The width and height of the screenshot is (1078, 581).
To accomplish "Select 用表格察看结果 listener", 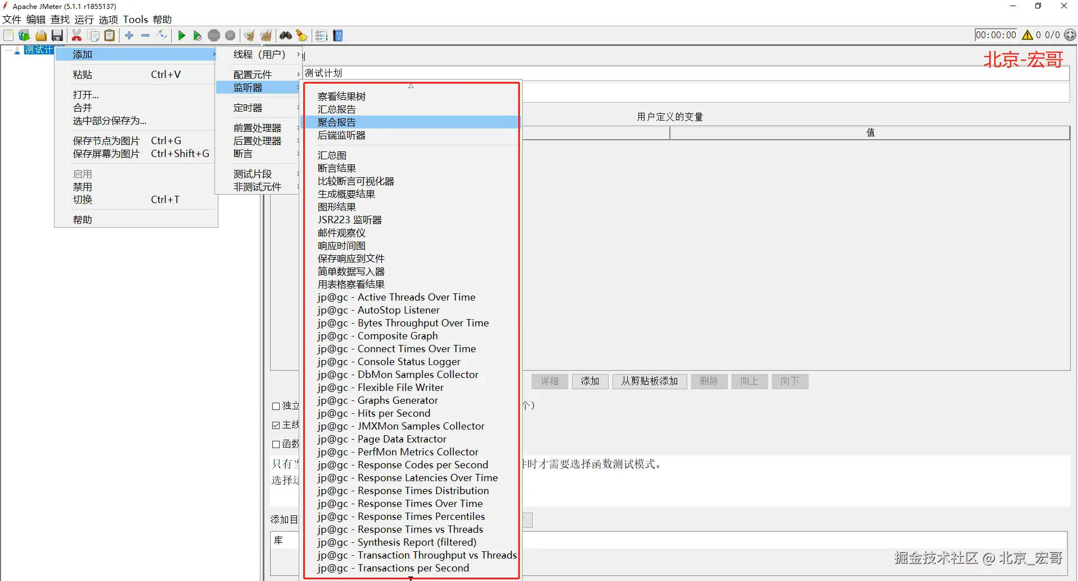I will pos(410,284).
